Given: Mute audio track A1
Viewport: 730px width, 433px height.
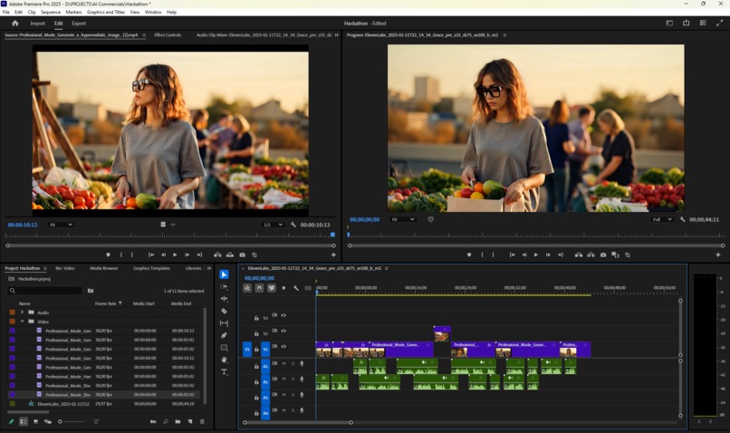Looking at the screenshot, I should [283, 363].
